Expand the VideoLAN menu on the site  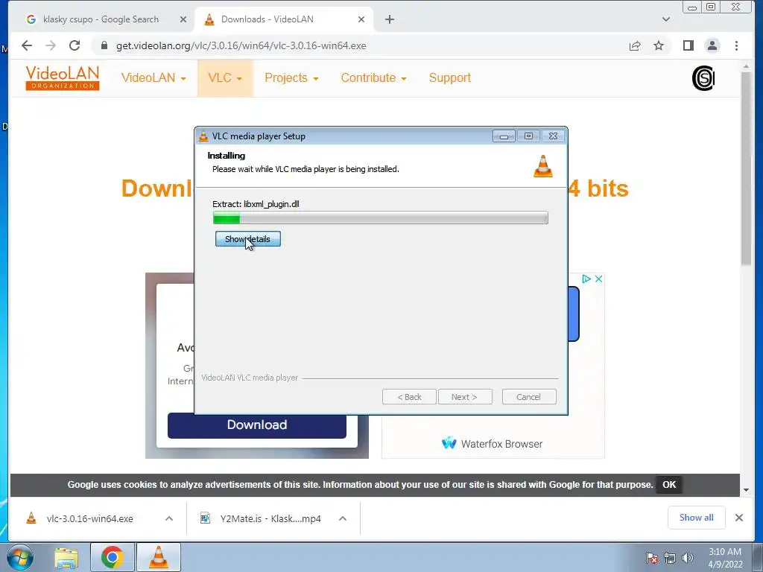153,77
